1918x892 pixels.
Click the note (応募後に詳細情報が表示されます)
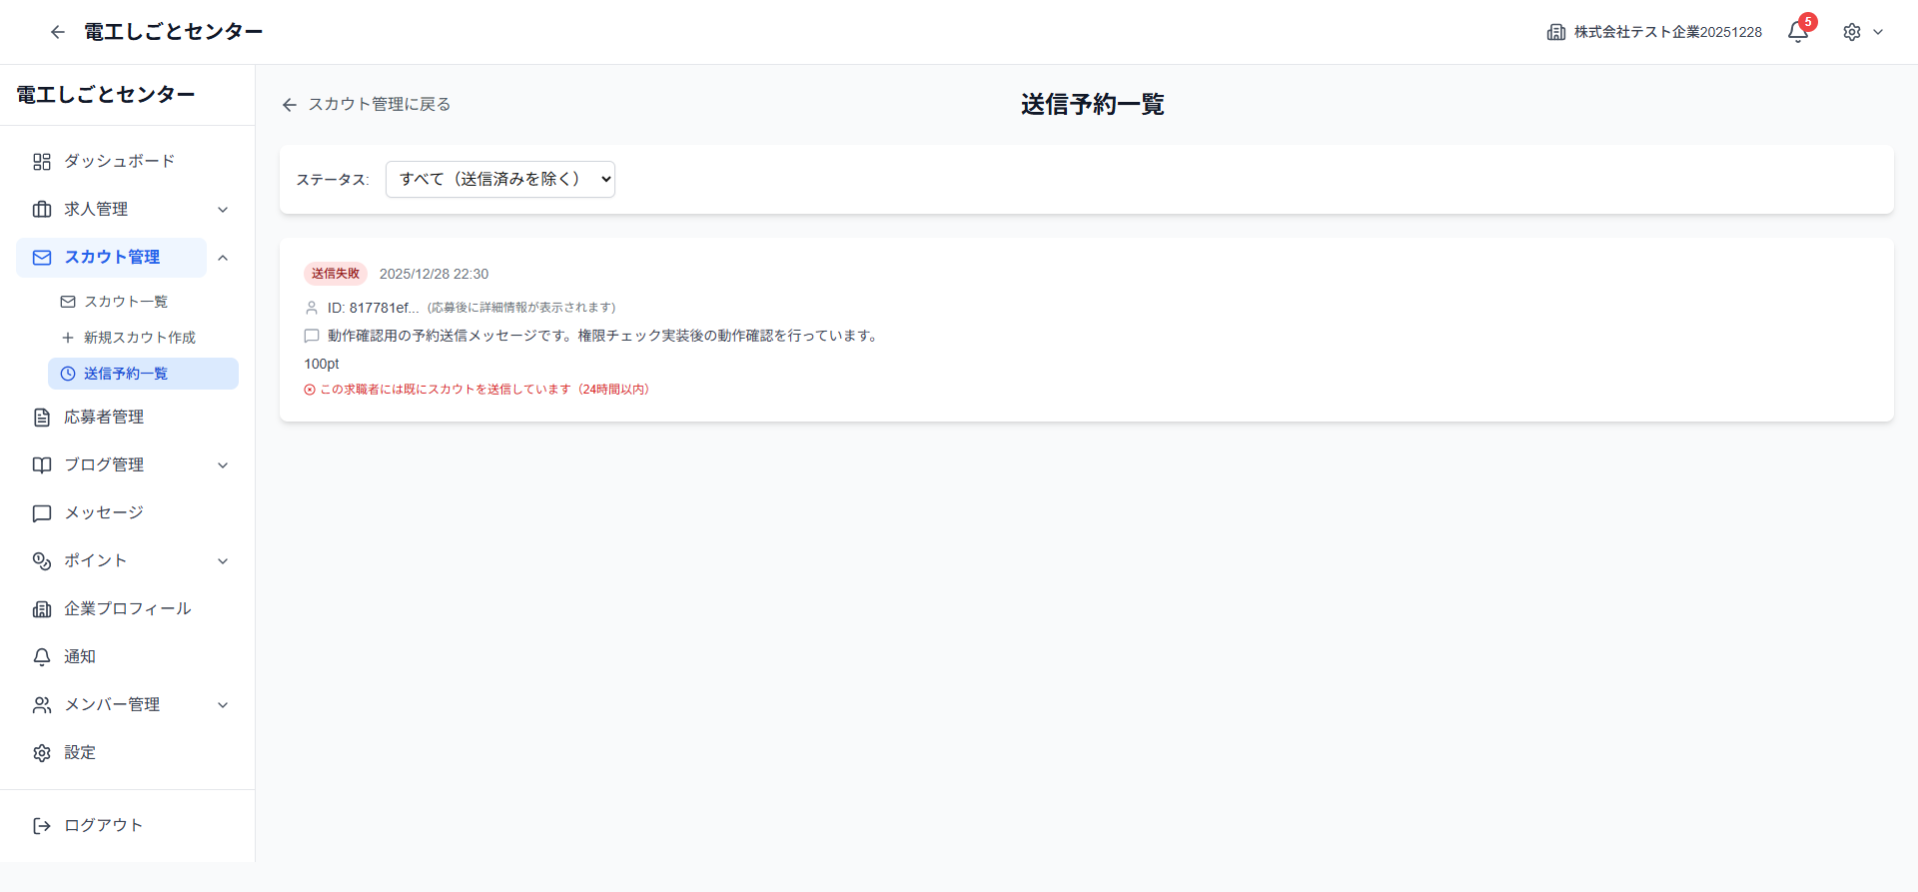521,308
